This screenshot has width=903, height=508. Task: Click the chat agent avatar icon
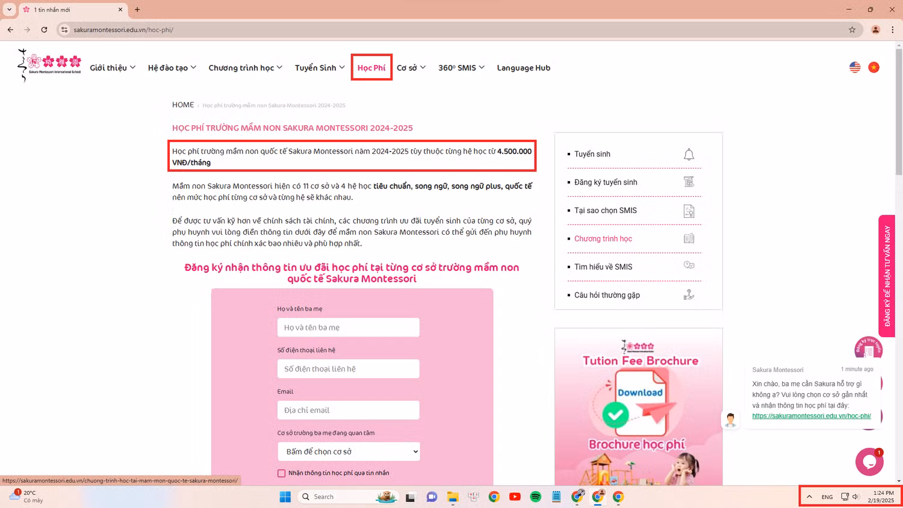730,420
